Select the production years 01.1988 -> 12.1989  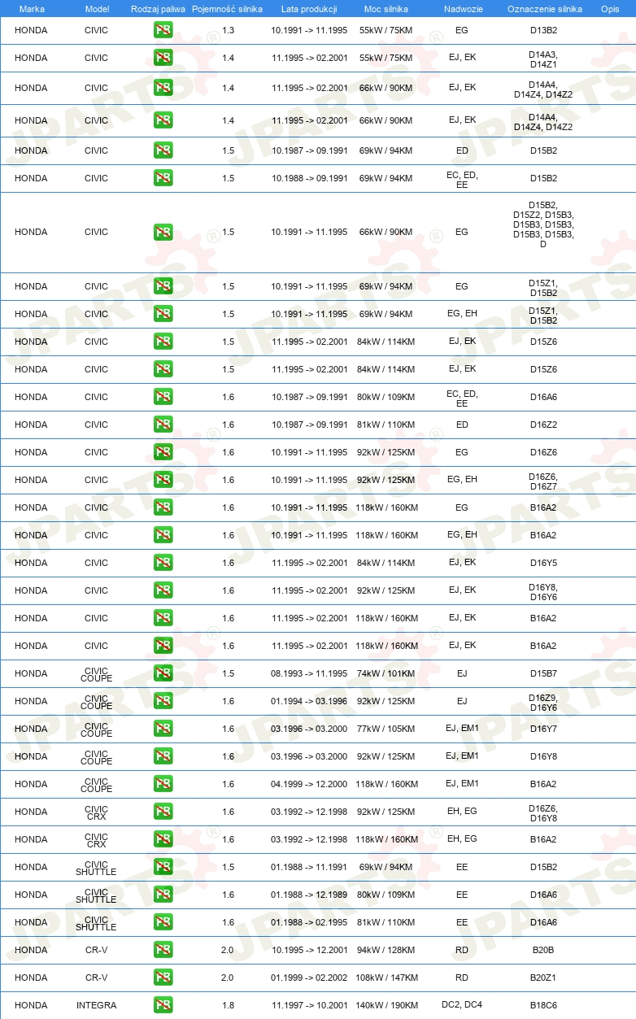click(309, 895)
